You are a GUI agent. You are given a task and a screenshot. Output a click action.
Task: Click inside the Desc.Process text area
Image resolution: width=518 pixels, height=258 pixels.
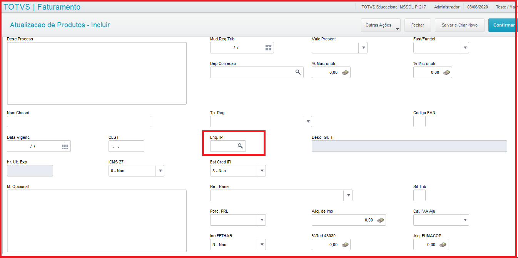(x=97, y=73)
